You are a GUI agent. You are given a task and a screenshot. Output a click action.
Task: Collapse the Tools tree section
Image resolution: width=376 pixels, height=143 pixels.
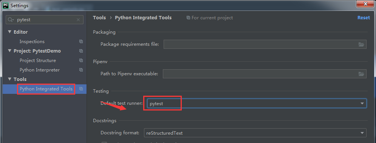coord(9,79)
